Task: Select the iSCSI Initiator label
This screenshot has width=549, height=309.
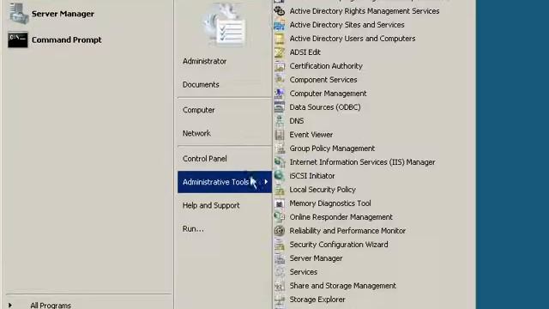Action: click(312, 175)
